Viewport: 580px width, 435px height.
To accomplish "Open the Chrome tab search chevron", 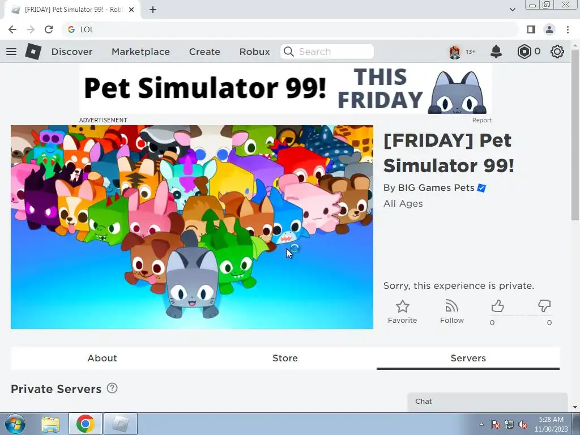I will pyautogui.click(x=512, y=10).
